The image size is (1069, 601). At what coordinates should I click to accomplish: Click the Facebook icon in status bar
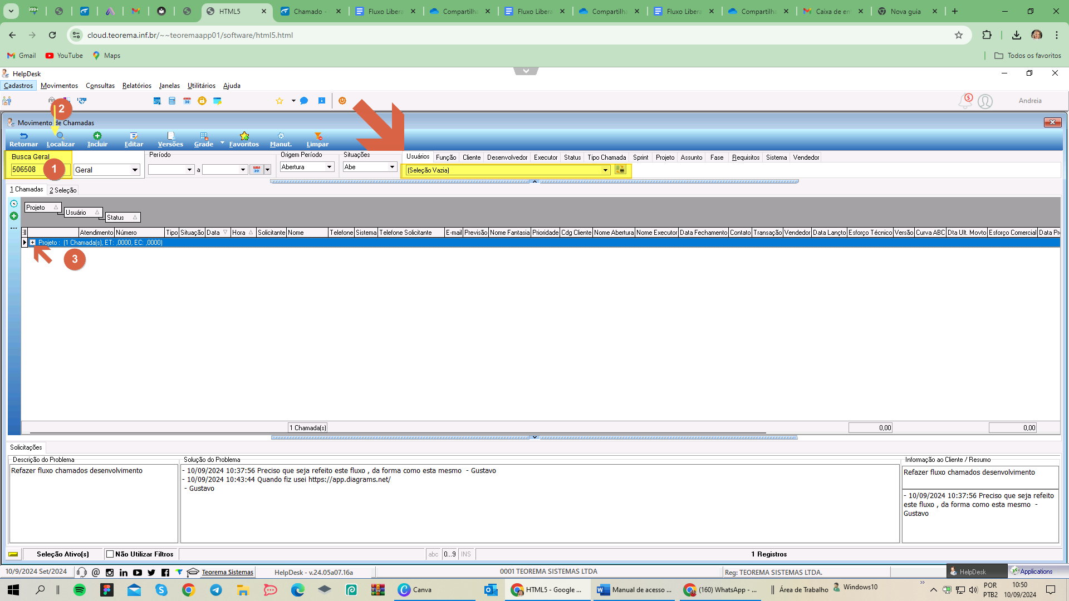165,572
